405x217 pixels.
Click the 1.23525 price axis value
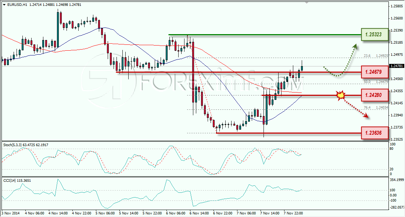[x=397, y=139]
